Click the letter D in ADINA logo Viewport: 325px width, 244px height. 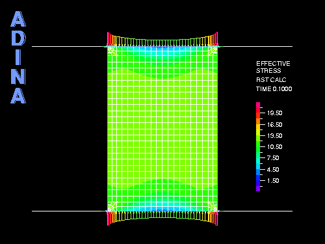tap(18, 38)
